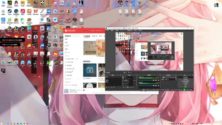Open Settings from OBS Controls panel
222x125 pixels.
tap(185, 85)
